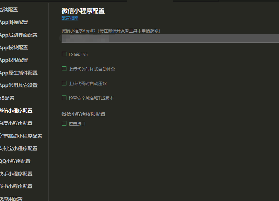Select App模块配置 in sidebar
This screenshot has width=279, height=201.
coord(14,48)
